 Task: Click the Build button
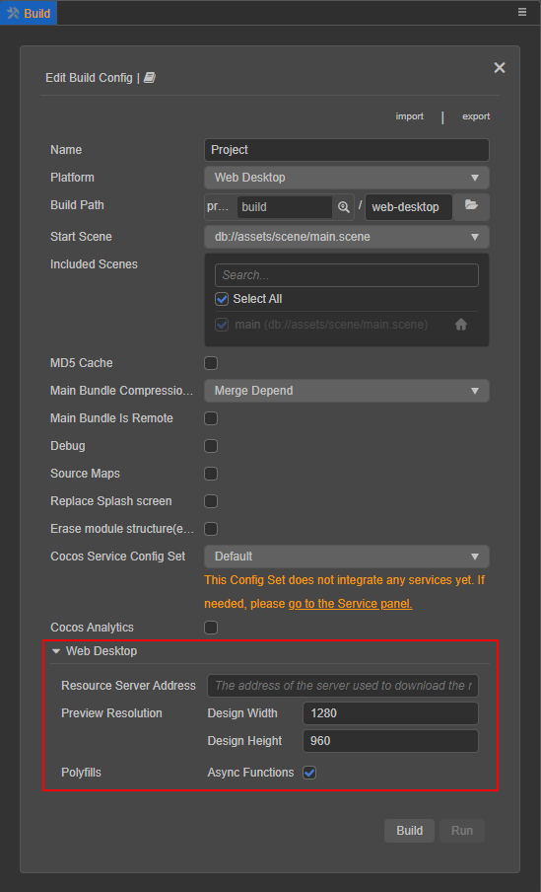click(x=410, y=831)
